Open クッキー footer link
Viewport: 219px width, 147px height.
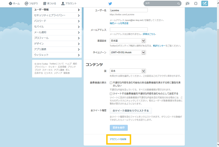[x=52, y=67]
